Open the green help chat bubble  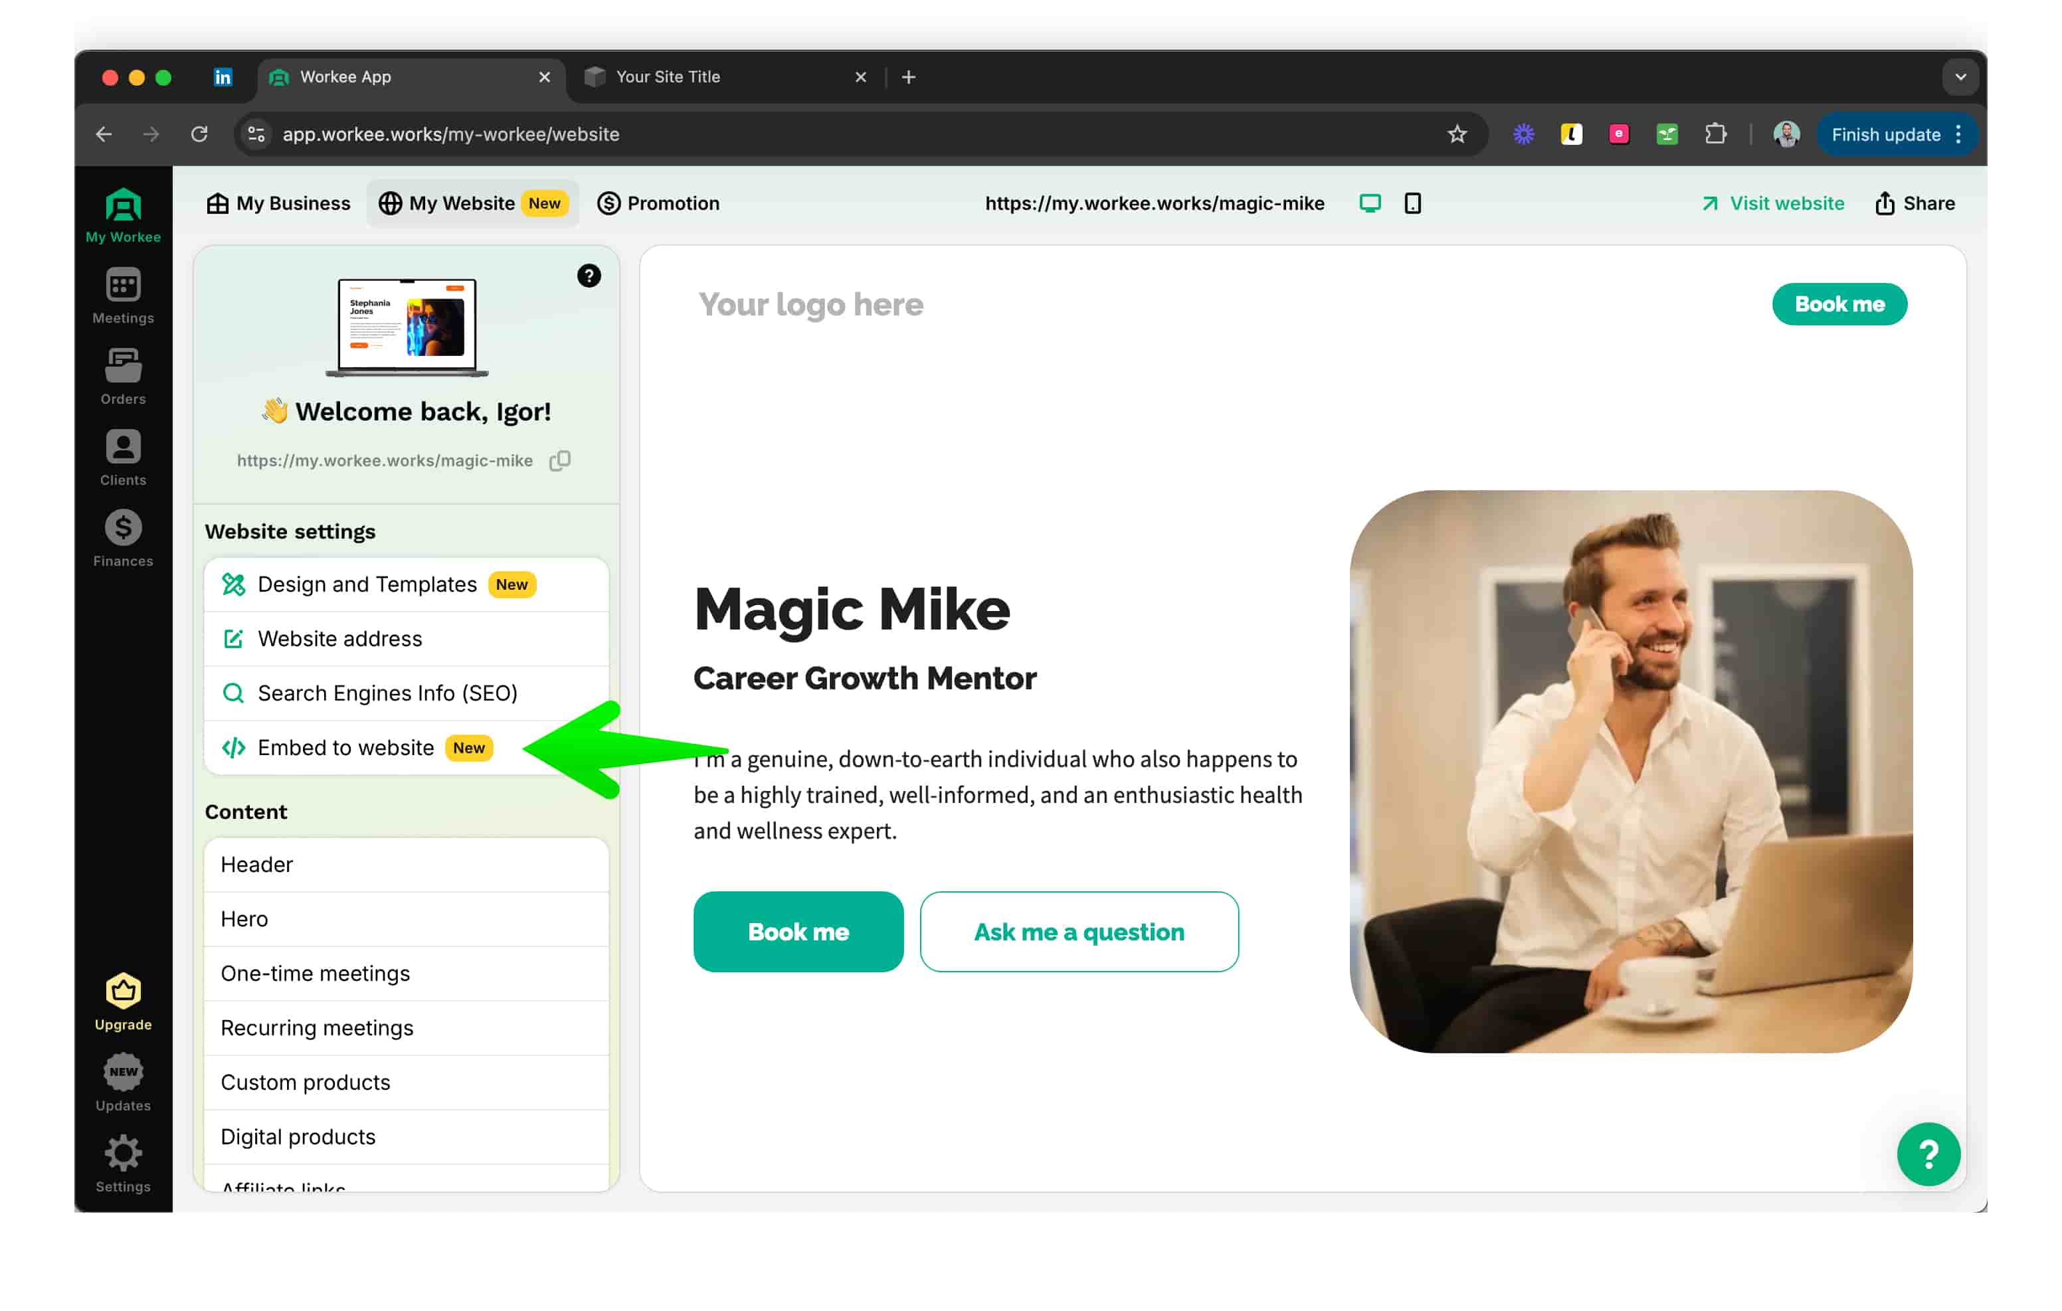(1928, 1154)
